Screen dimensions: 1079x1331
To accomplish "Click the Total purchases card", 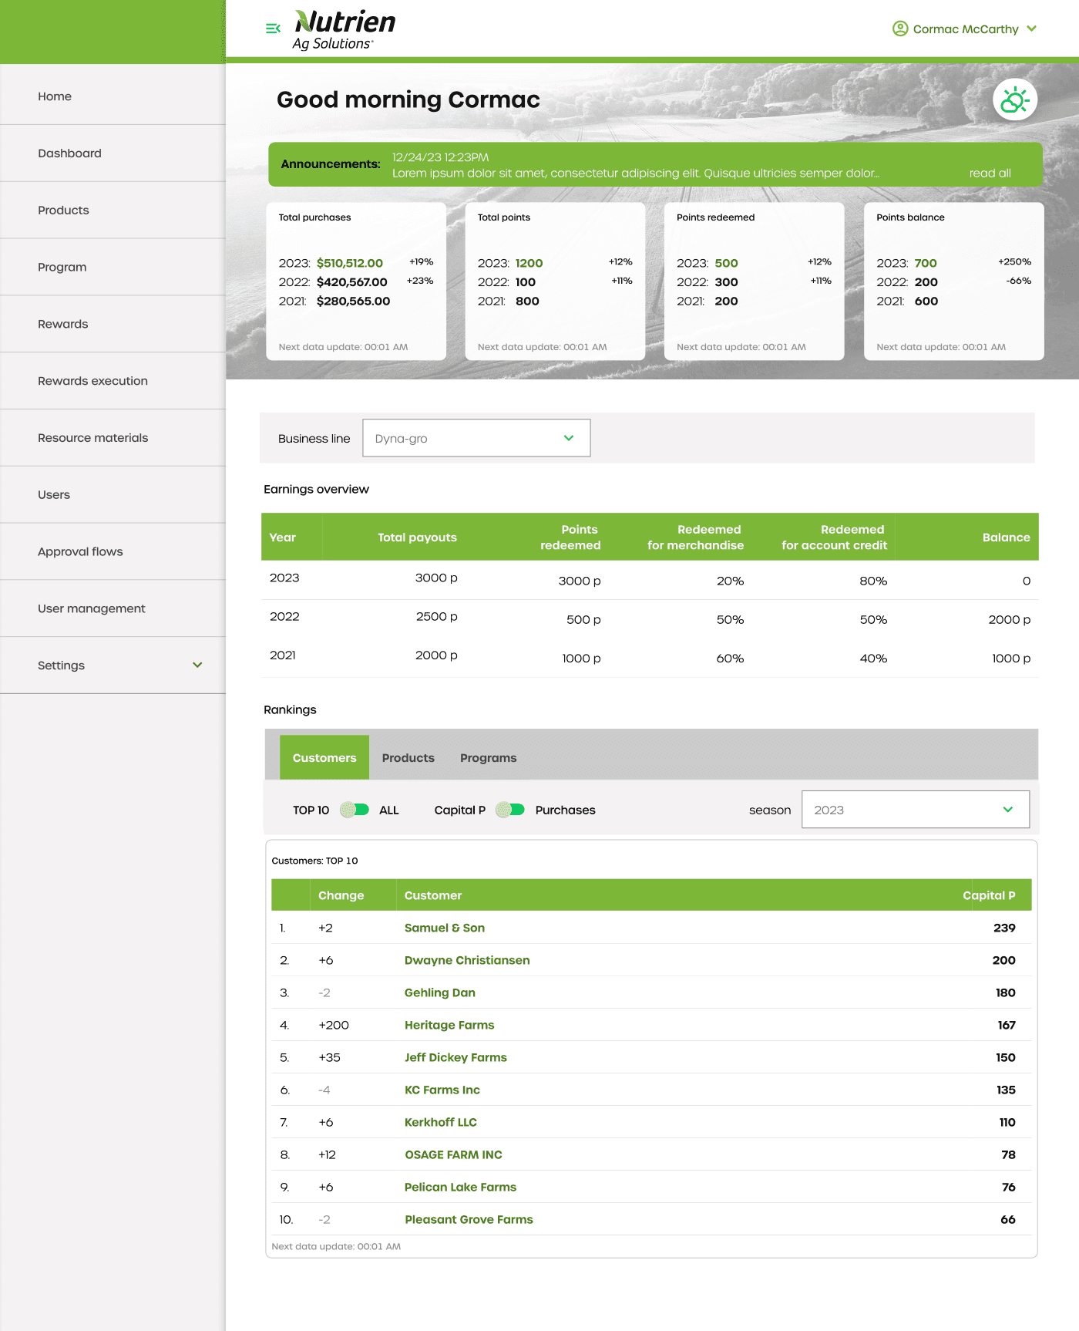I will pyautogui.click(x=356, y=281).
